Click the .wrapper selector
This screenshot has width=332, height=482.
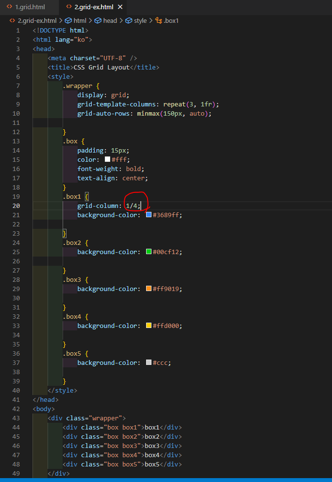[77, 86]
